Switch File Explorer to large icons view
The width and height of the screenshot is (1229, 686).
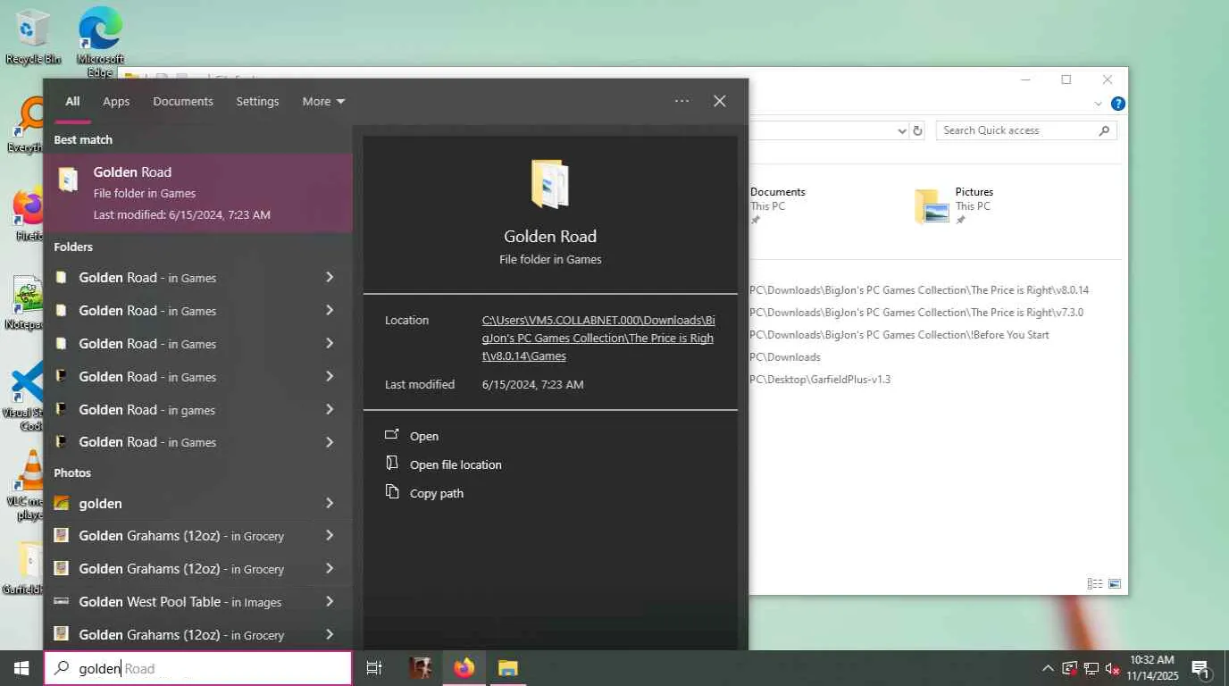pos(1115,584)
